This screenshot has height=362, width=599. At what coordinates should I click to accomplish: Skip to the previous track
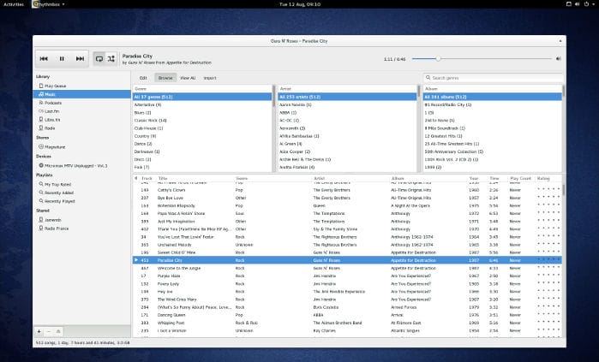point(44,59)
